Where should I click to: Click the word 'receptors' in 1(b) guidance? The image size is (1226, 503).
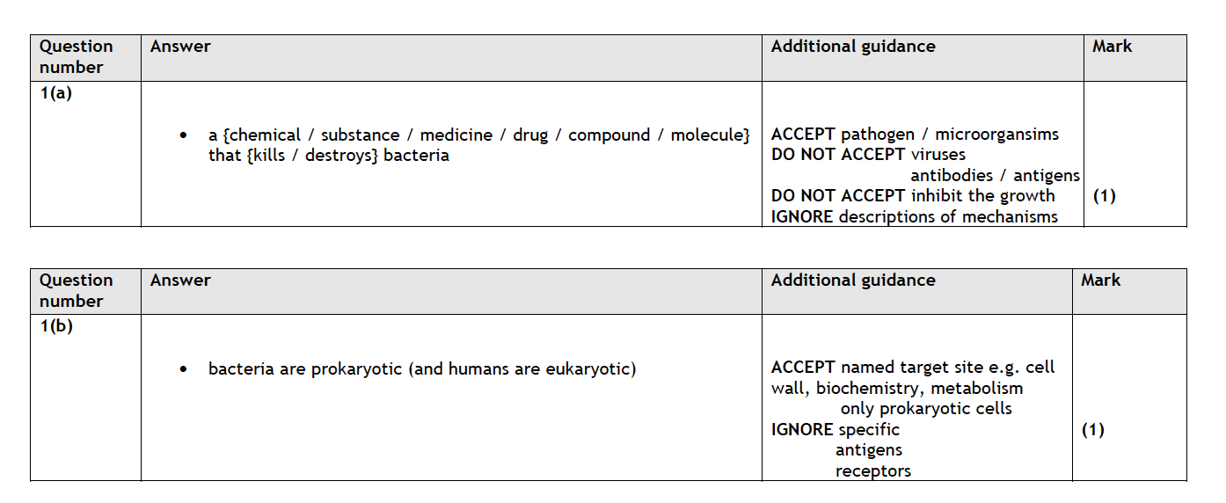[872, 471]
